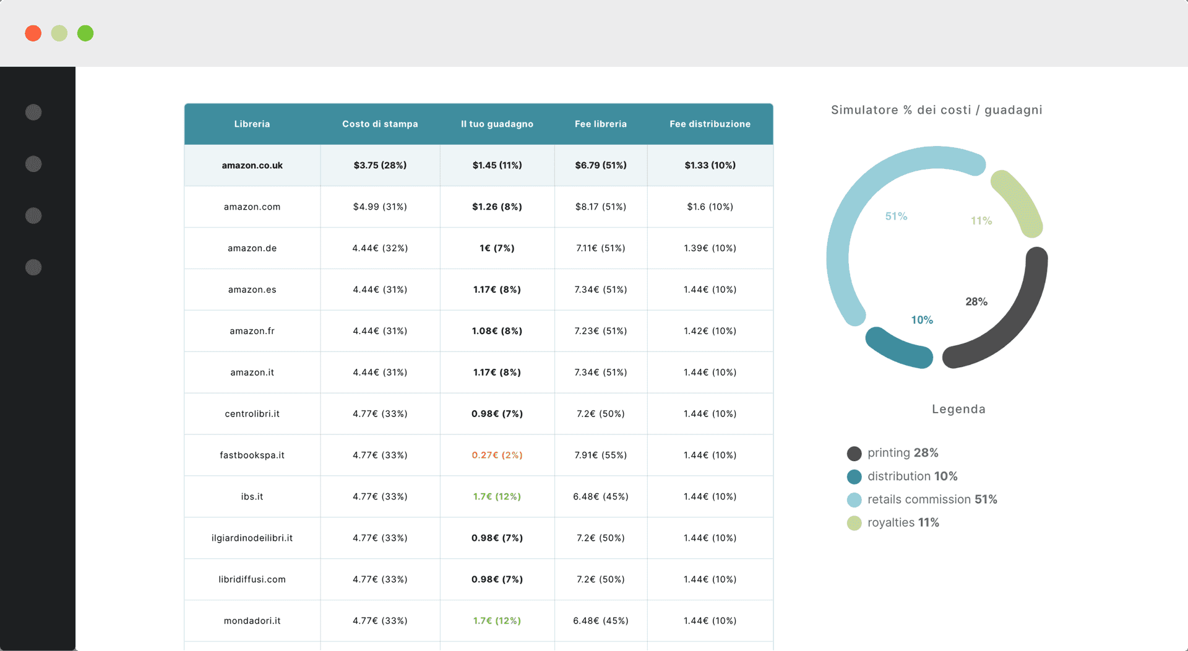The image size is (1188, 651).
Task: Click the green 11% donut segment
Action: tap(1020, 201)
